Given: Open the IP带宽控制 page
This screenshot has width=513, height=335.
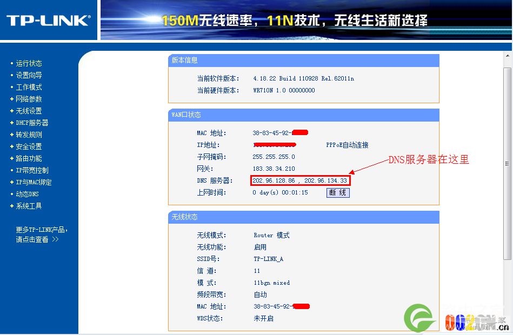Looking at the screenshot, I should tap(32, 170).
